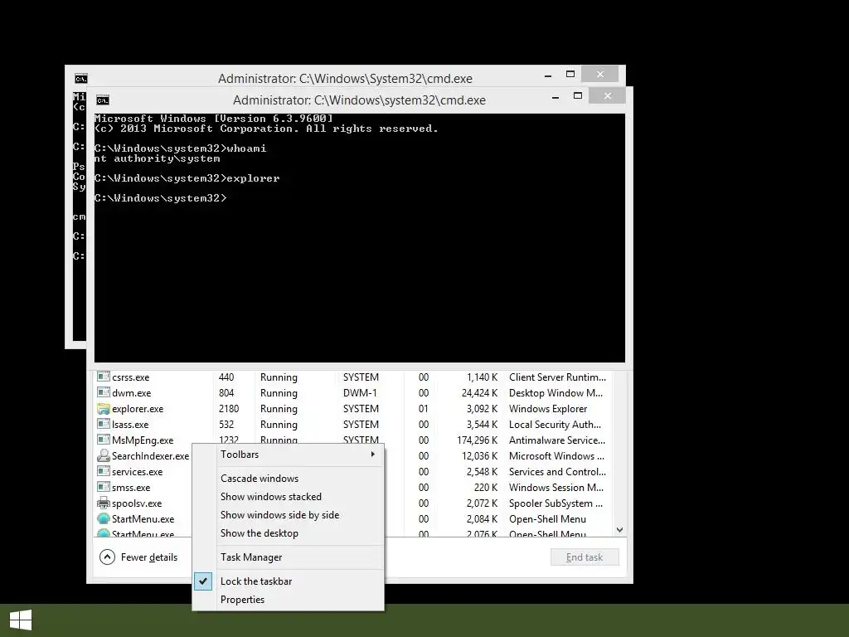Select the csrss.exe process icon
The height and width of the screenshot is (637, 849).
tap(104, 377)
